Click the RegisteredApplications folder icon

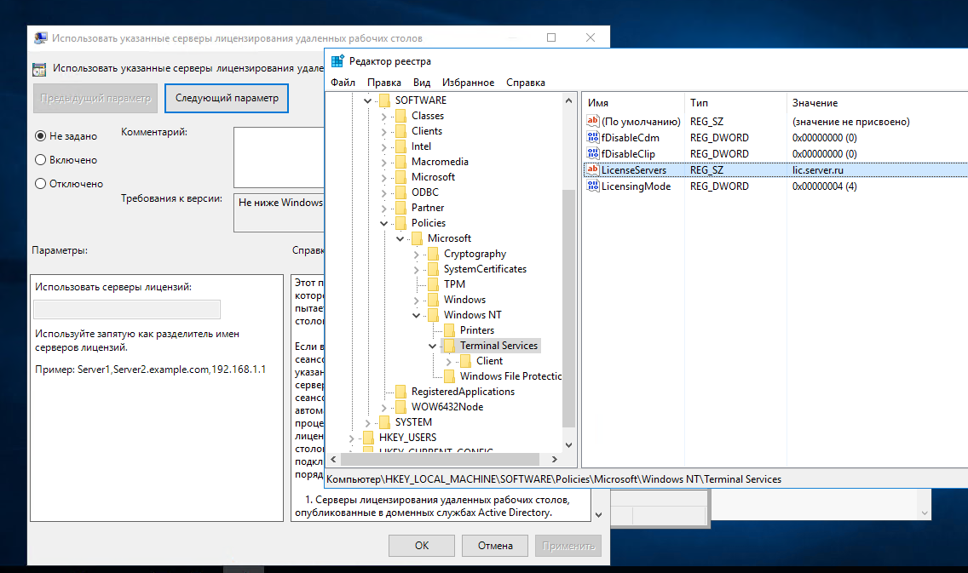[x=400, y=391]
